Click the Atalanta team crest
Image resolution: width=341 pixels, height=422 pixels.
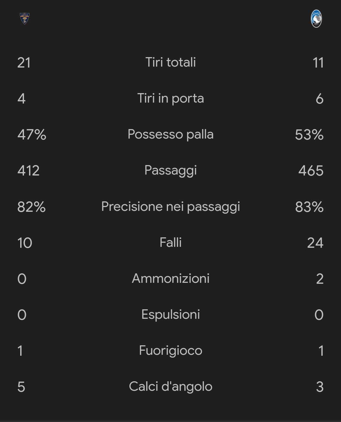[x=316, y=19]
